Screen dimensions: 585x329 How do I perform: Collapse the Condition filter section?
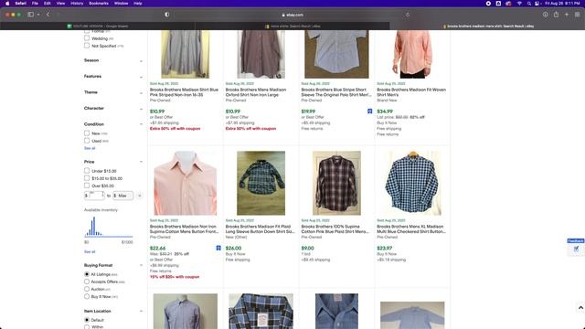click(x=113, y=124)
